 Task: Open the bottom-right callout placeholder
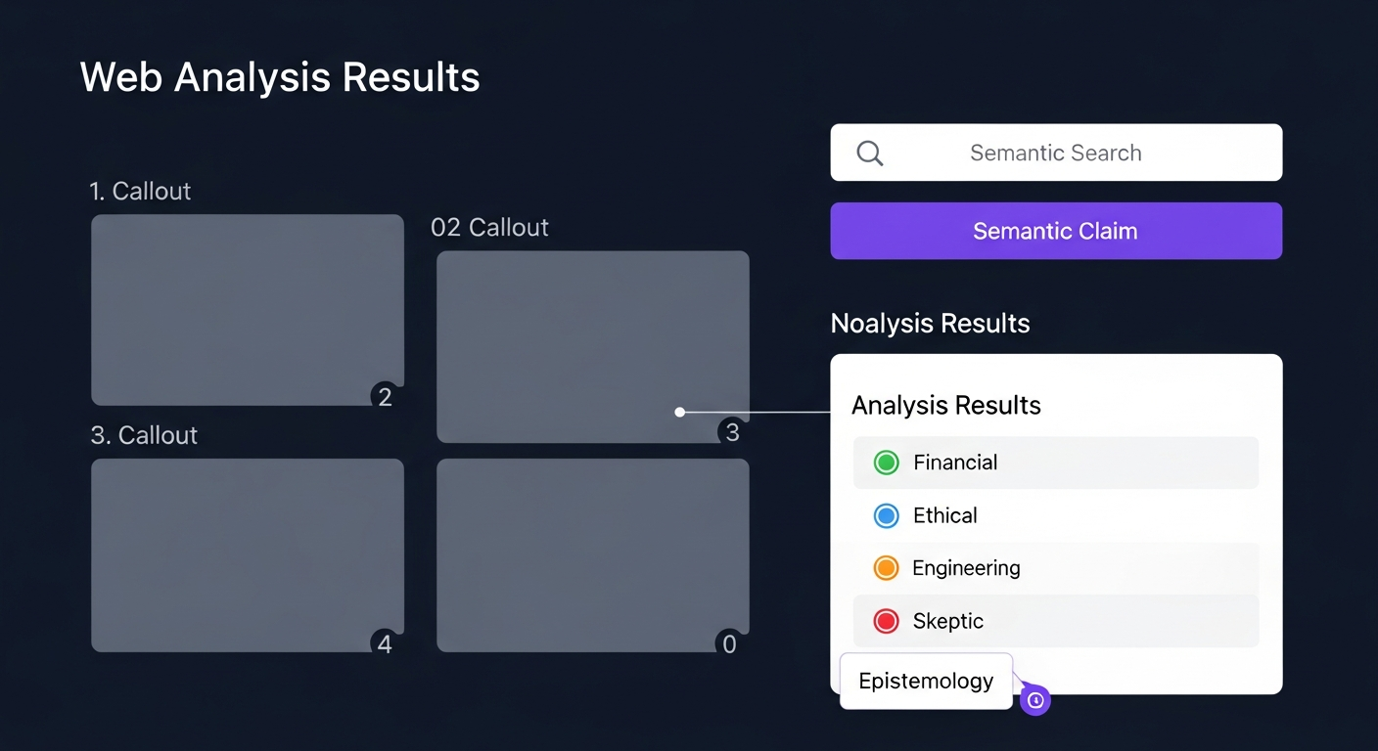(x=592, y=554)
